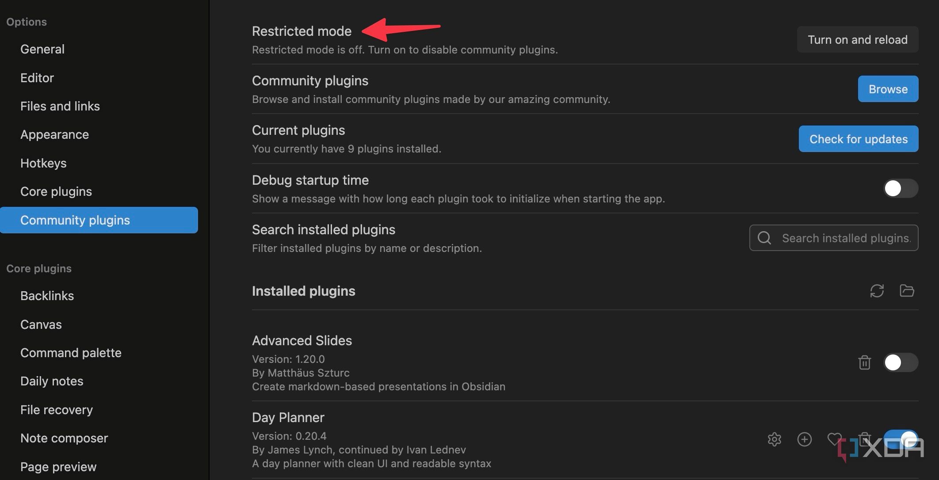
Task: Check for plugin updates
Action: point(858,139)
